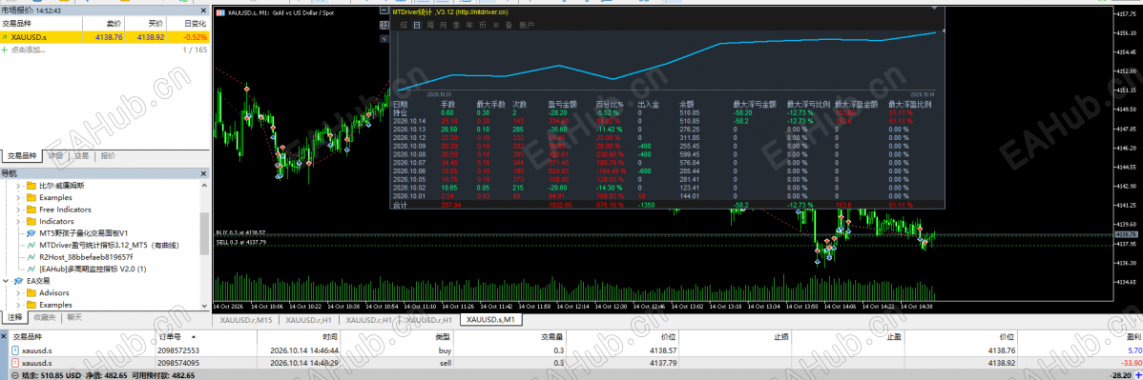This screenshot has width=1143, height=380.
Task: Collapse the EA交易 tree node
Action: coord(6,280)
